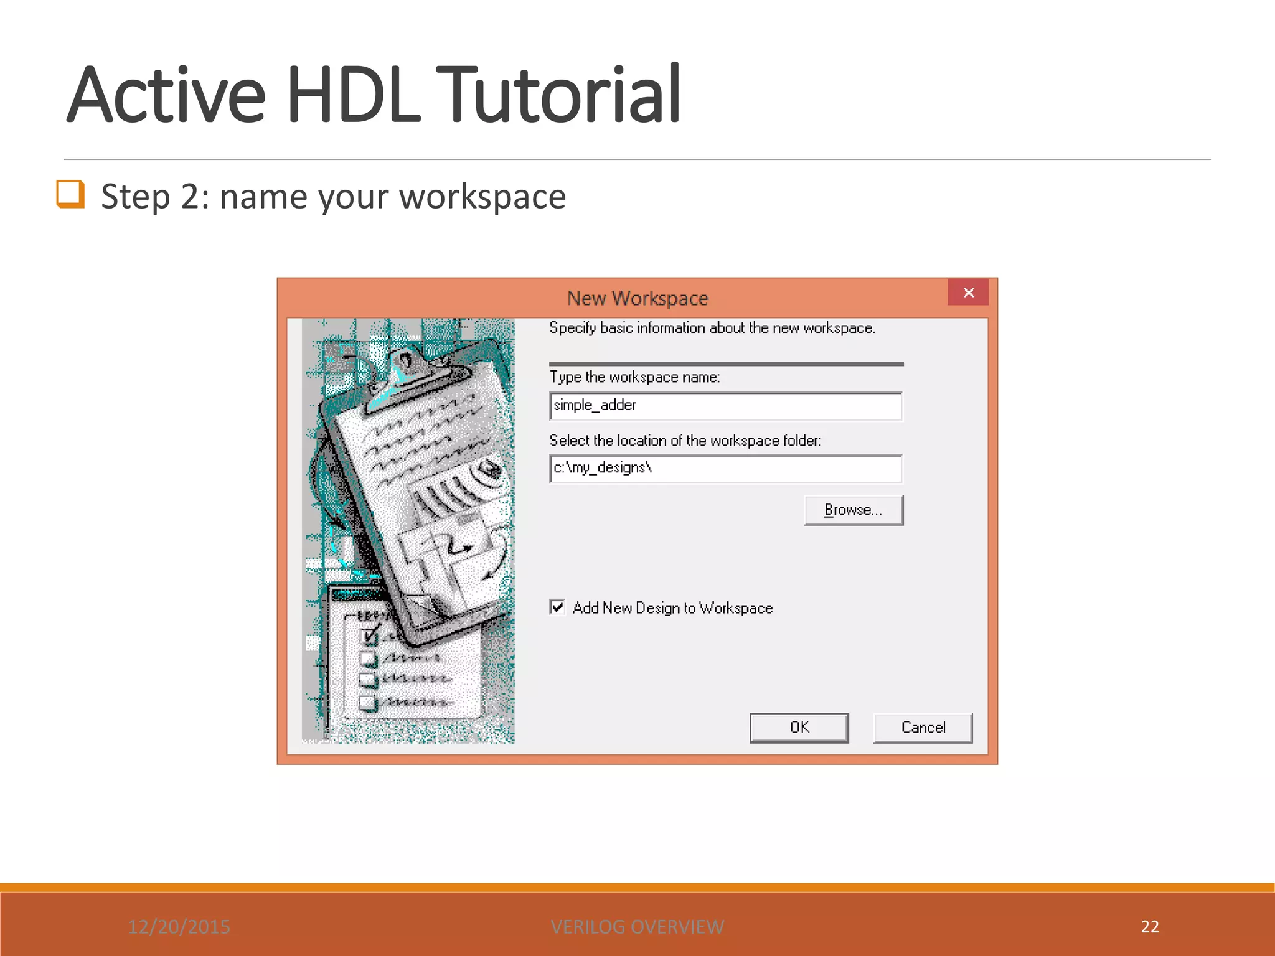Click the 'Step 2: name your workspace' bullet text
This screenshot has width=1275, height=956.
[x=334, y=197]
